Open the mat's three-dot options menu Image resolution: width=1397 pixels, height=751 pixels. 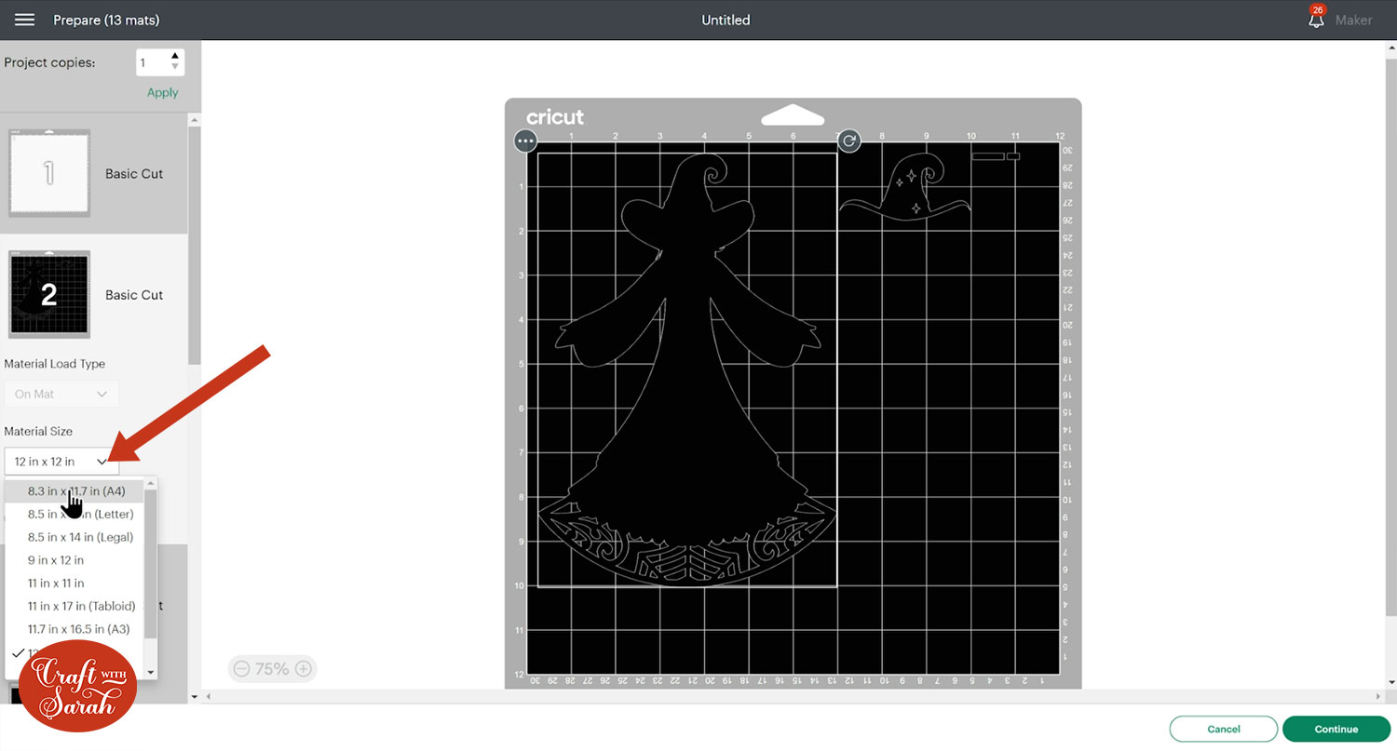pyautogui.click(x=526, y=141)
